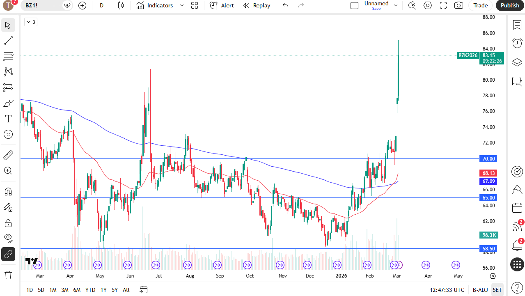Collapse the indicators legend showing 3
Viewport: 525px width, 296px height.
[x=31, y=22]
